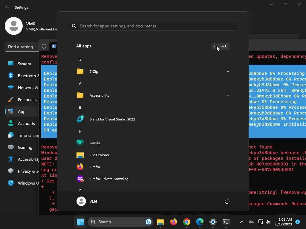306x229 pixels.
Task: Select System in Settings sidebar
Action: (22, 64)
